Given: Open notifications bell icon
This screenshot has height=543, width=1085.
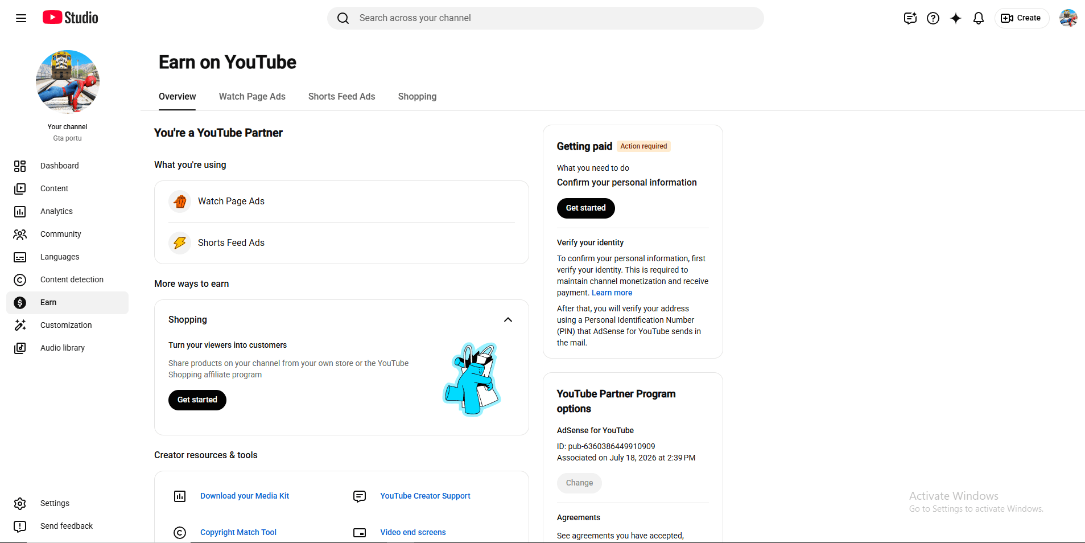Looking at the screenshot, I should pyautogui.click(x=979, y=18).
